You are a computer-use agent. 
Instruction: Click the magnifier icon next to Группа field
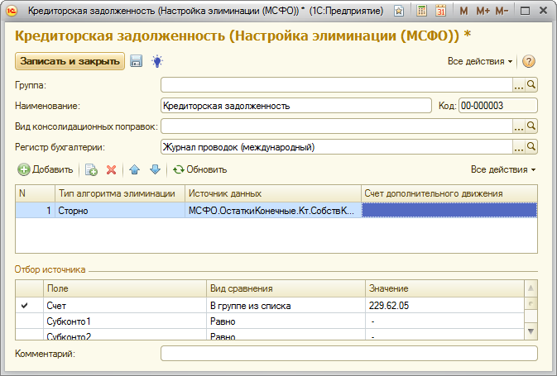pos(532,84)
